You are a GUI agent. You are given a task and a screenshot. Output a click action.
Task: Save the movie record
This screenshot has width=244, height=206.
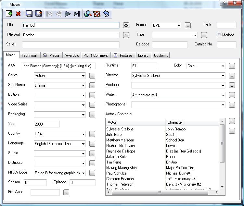(x=29, y=14)
